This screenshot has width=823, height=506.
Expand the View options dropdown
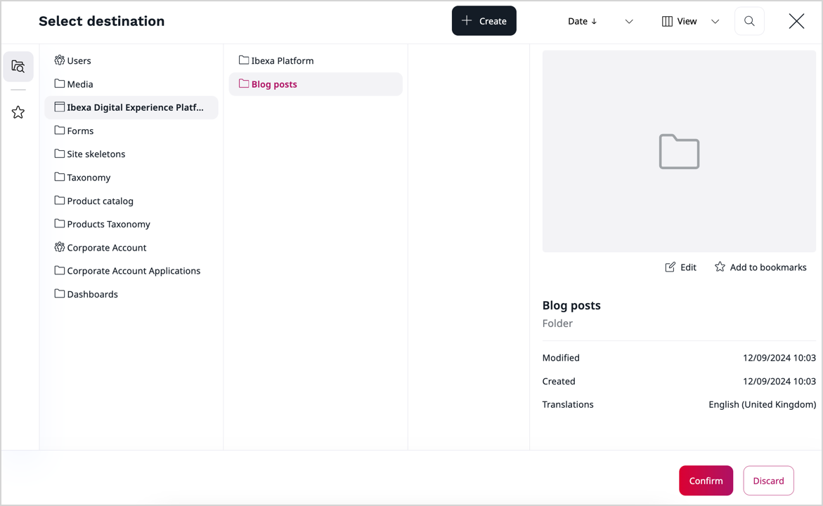(x=690, y=21)
